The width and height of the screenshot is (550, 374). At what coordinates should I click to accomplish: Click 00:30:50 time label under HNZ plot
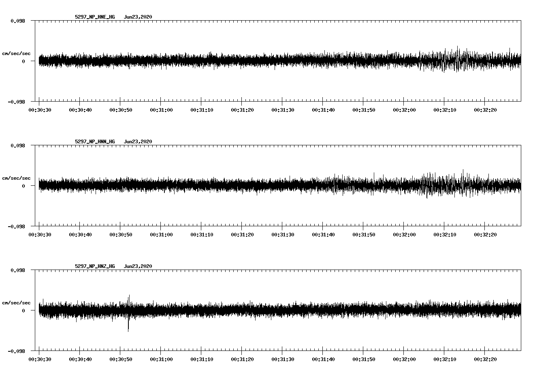[121, 359]
